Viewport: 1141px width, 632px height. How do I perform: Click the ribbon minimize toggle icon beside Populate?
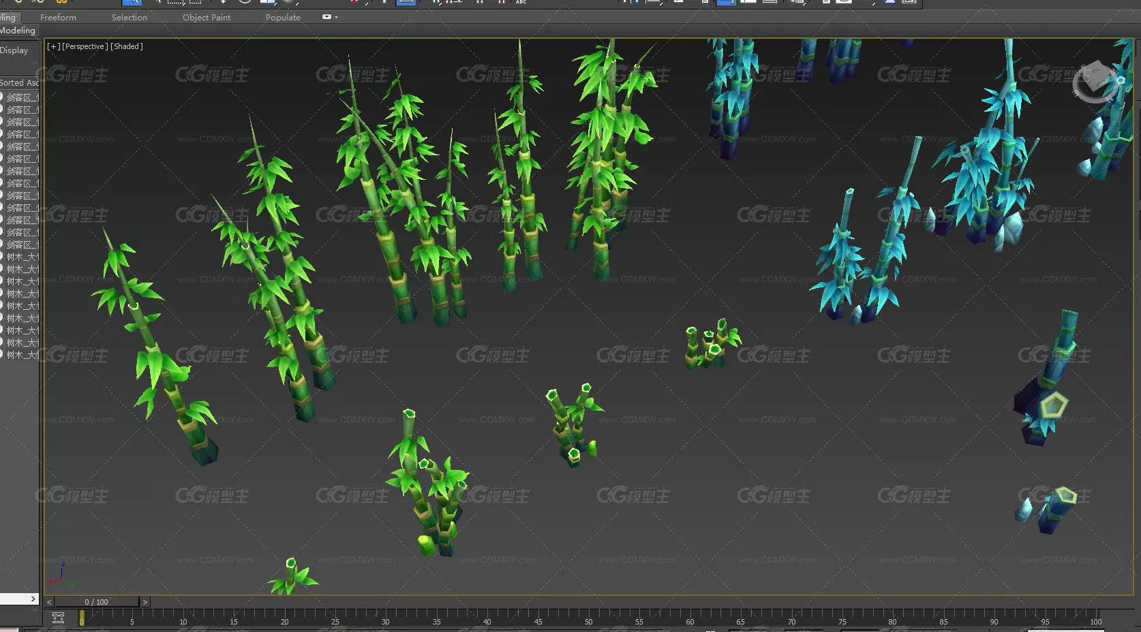[326, 17]
